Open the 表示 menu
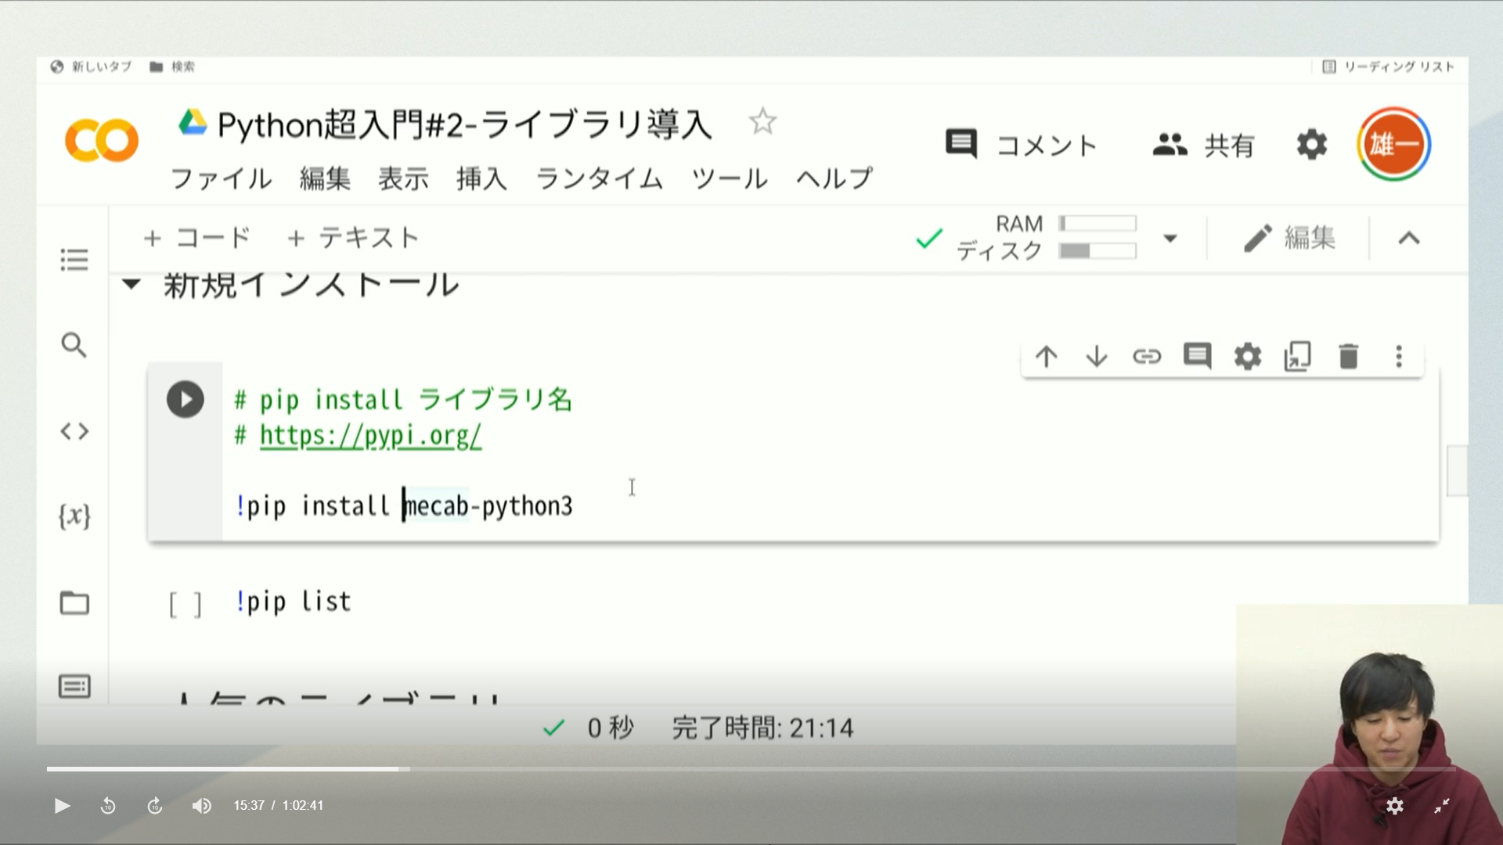The image size is (1503, 845). coord(403,179)
